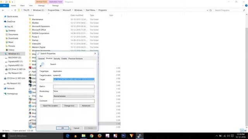Launch Firefox from taskbar
The image size is (248, 139).
click(x=99, y=136)
